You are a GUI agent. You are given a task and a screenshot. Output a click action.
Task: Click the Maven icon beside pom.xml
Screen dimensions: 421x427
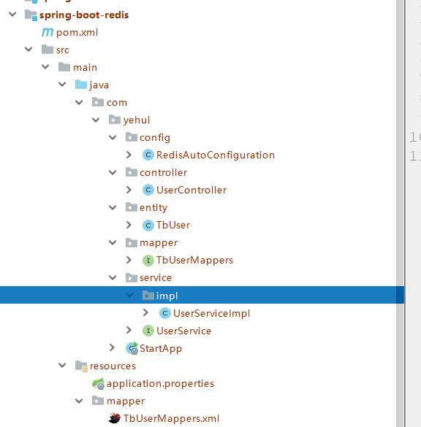pos(48,32)
